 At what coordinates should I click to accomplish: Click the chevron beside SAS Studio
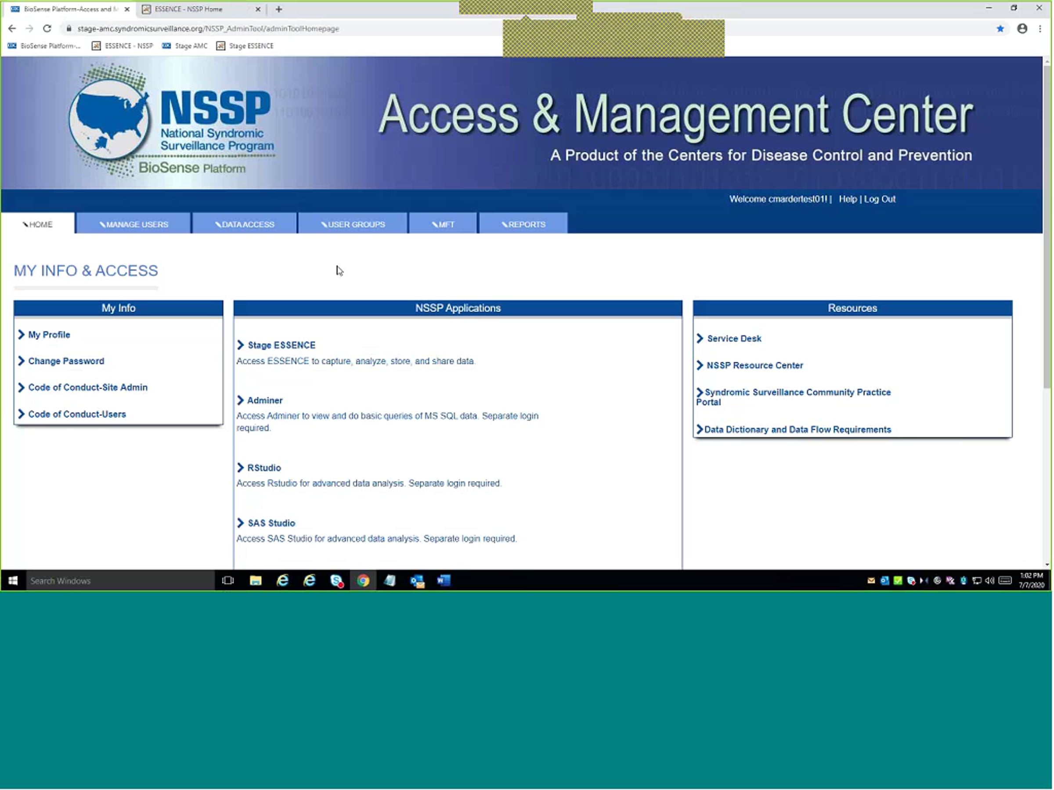coord(241,522)
